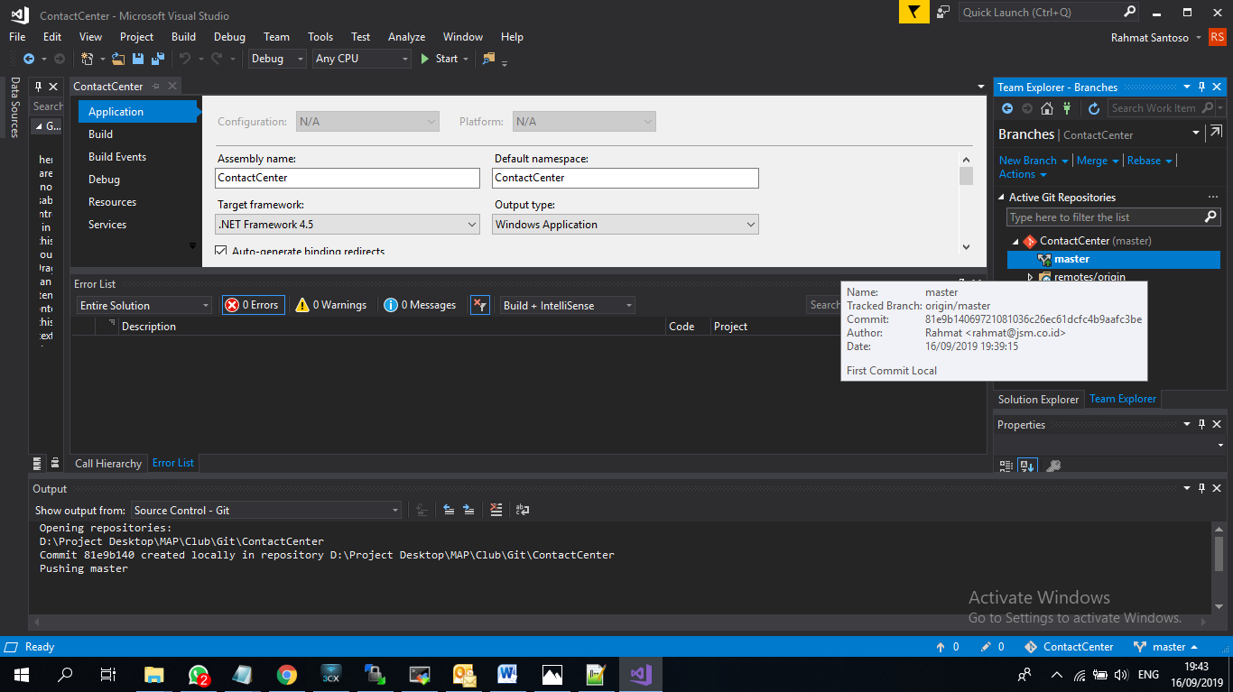Viewport: 1233px width, 692px height.
Task: Toggle the 0 Messages filter button
Action: [420, 305]
